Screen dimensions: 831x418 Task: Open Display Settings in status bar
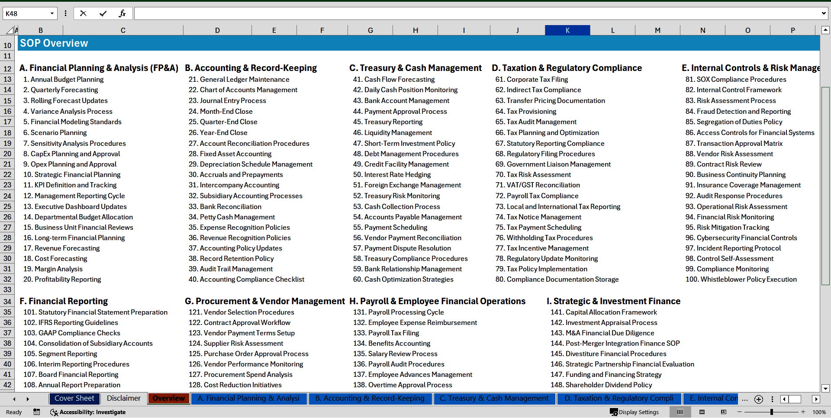click(635, 412)
